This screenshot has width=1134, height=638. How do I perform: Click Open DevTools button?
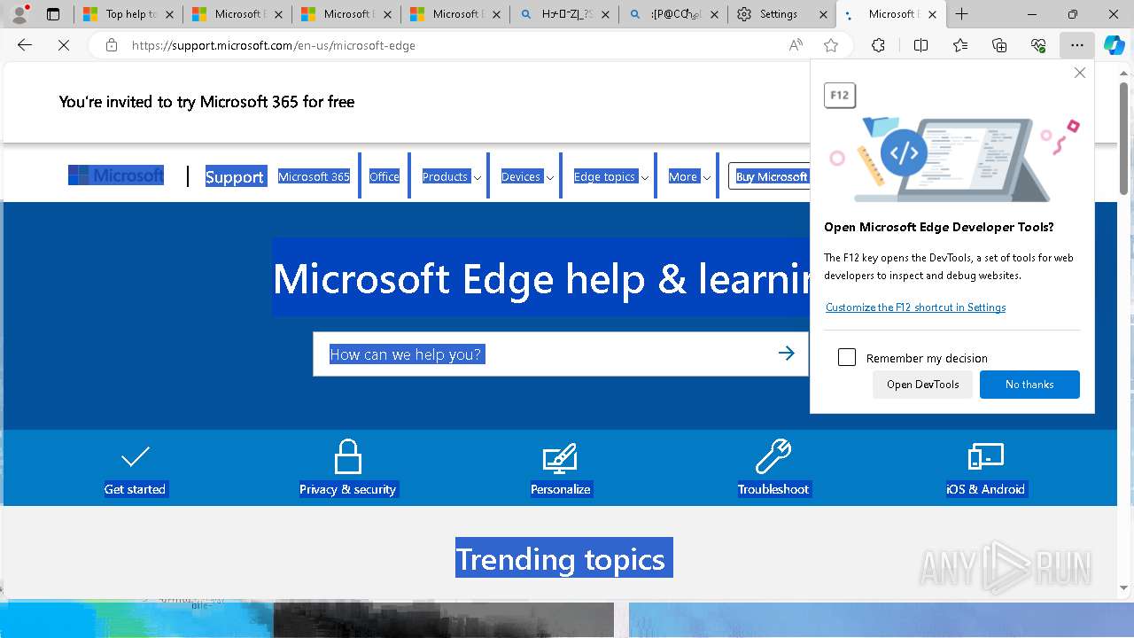tap(922, 385)
